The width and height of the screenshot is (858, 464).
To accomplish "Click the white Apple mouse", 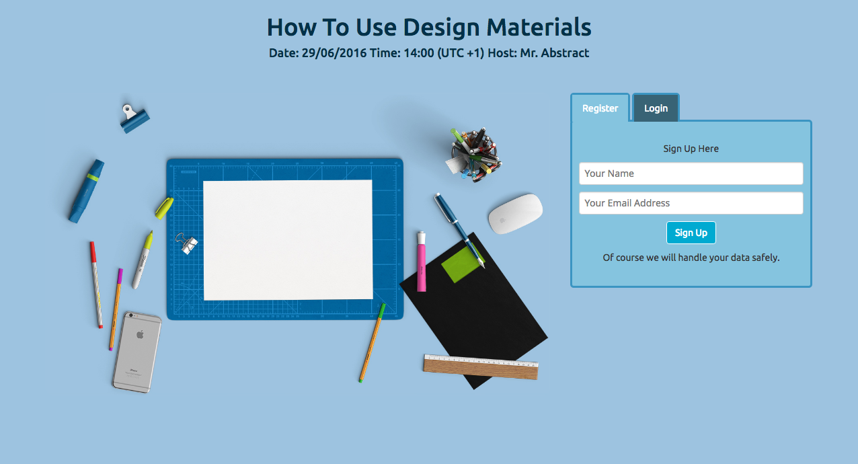I will click(515, 214).
